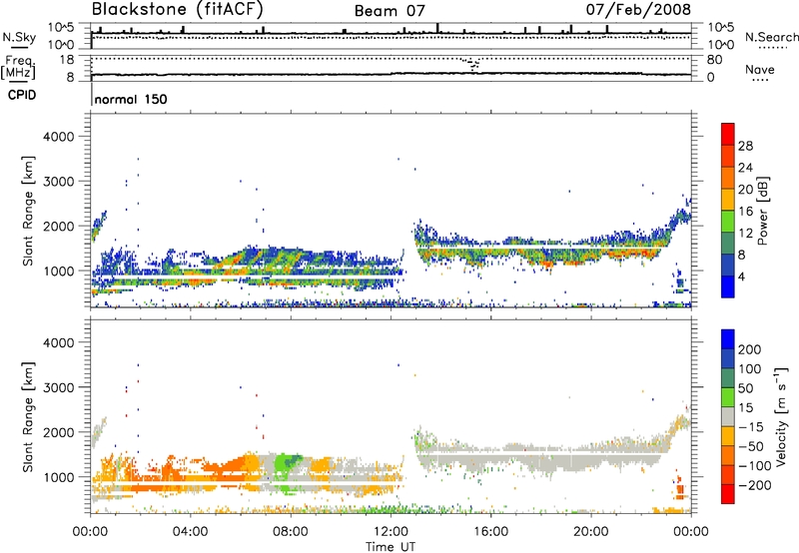Click the "3000" tick of the velocity panel
This screenshot has width=799, height=553.
coord(58,387)
